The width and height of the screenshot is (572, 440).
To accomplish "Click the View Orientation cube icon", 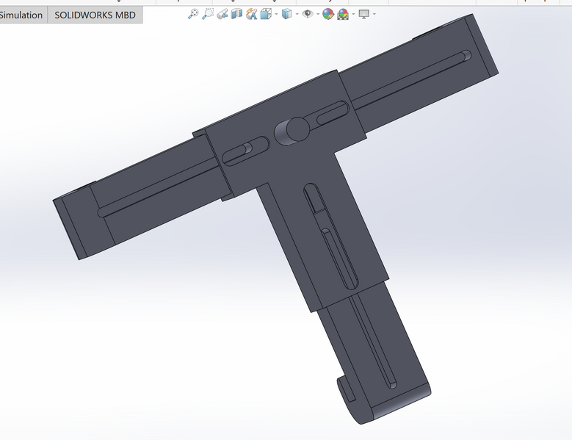I will [x=267, y=14].
